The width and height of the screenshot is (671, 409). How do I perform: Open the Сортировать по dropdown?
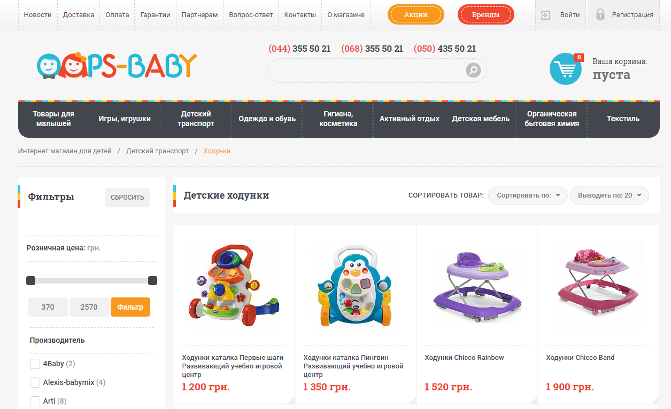click(x=528, y=195)
